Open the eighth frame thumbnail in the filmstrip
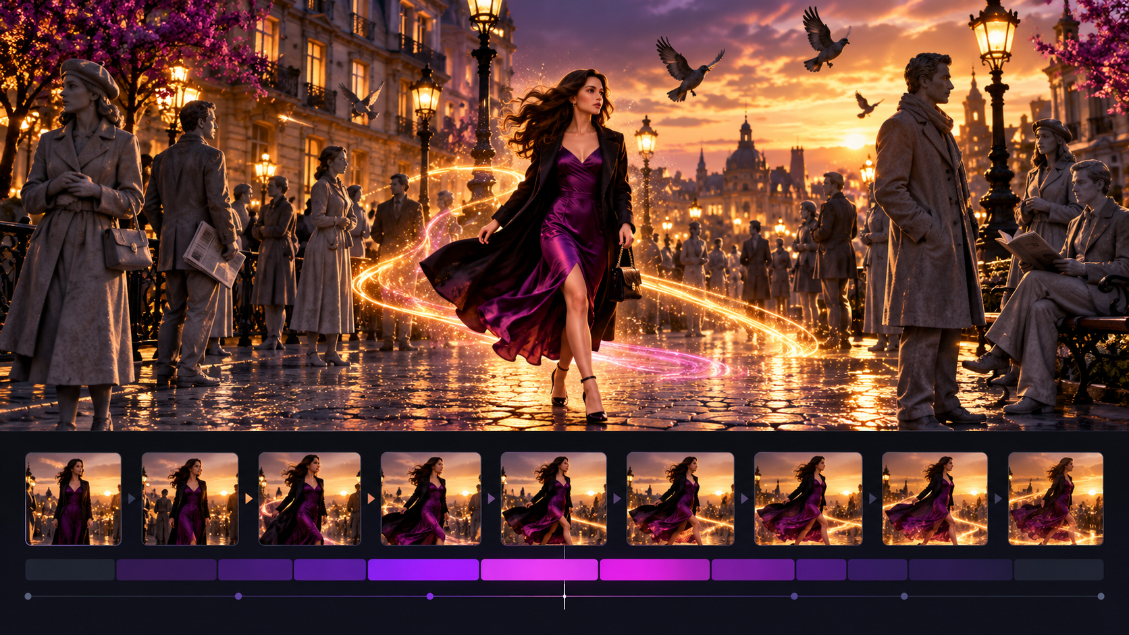This screenshot has height=635, width=1129. 935,499
